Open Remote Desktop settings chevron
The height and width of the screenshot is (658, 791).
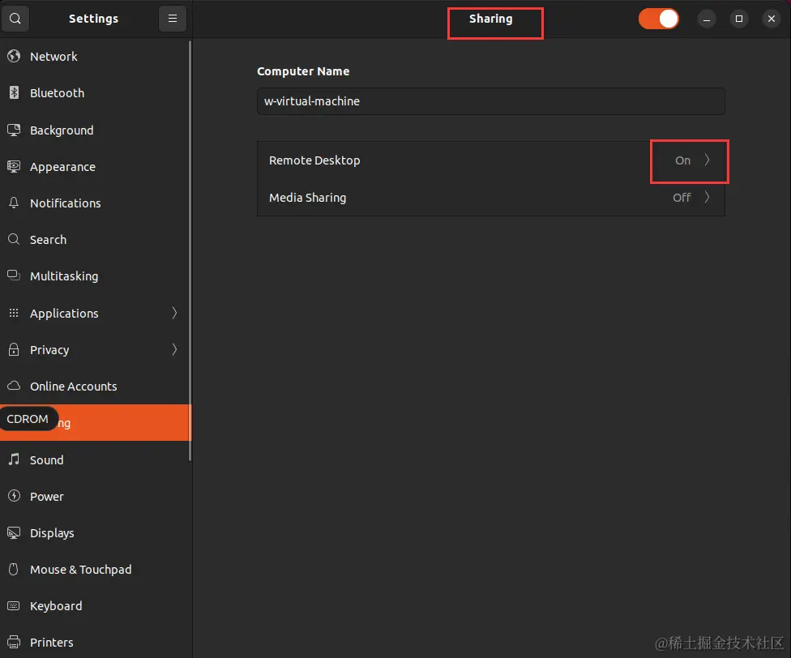(707, 160)
